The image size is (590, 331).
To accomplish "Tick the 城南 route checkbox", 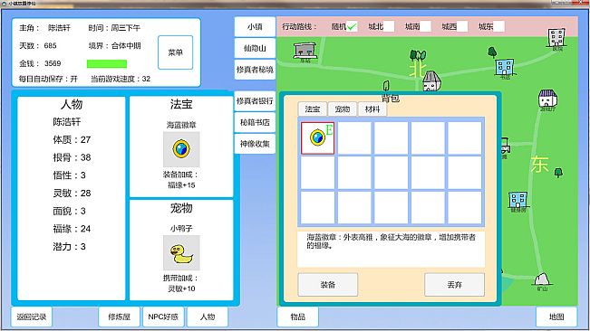I will 425,26.
